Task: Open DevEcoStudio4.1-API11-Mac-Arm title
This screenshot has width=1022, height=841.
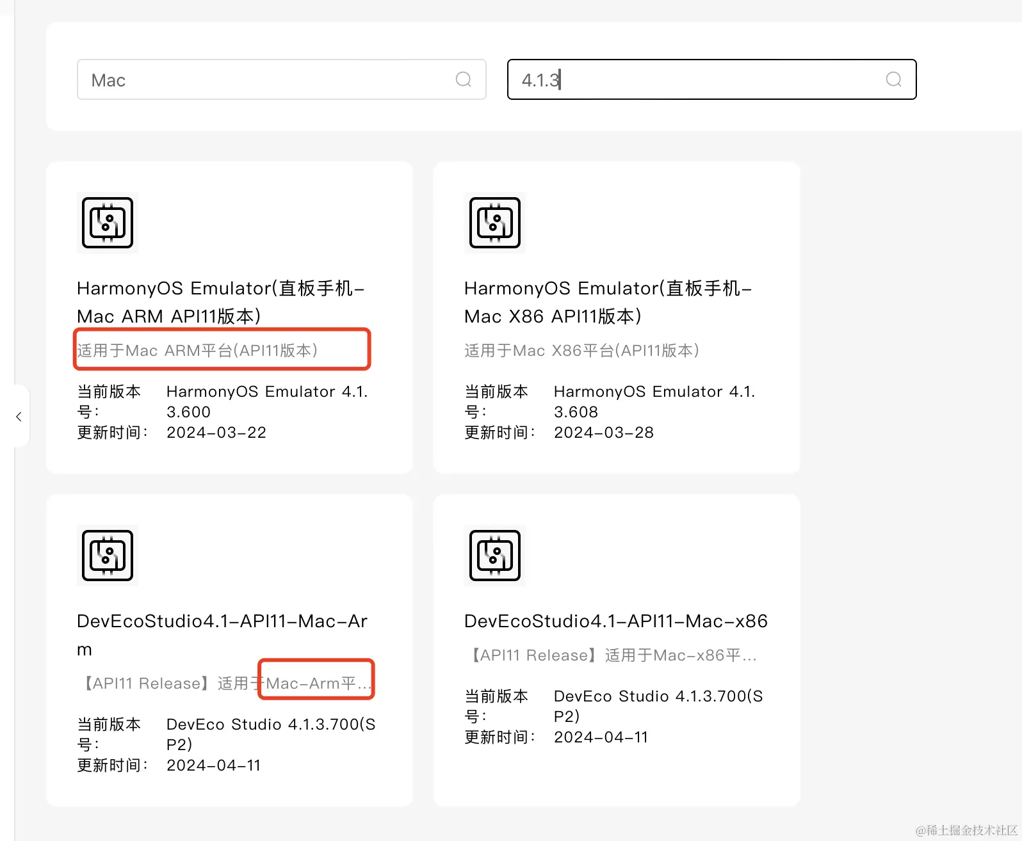Action: (222, 635)
